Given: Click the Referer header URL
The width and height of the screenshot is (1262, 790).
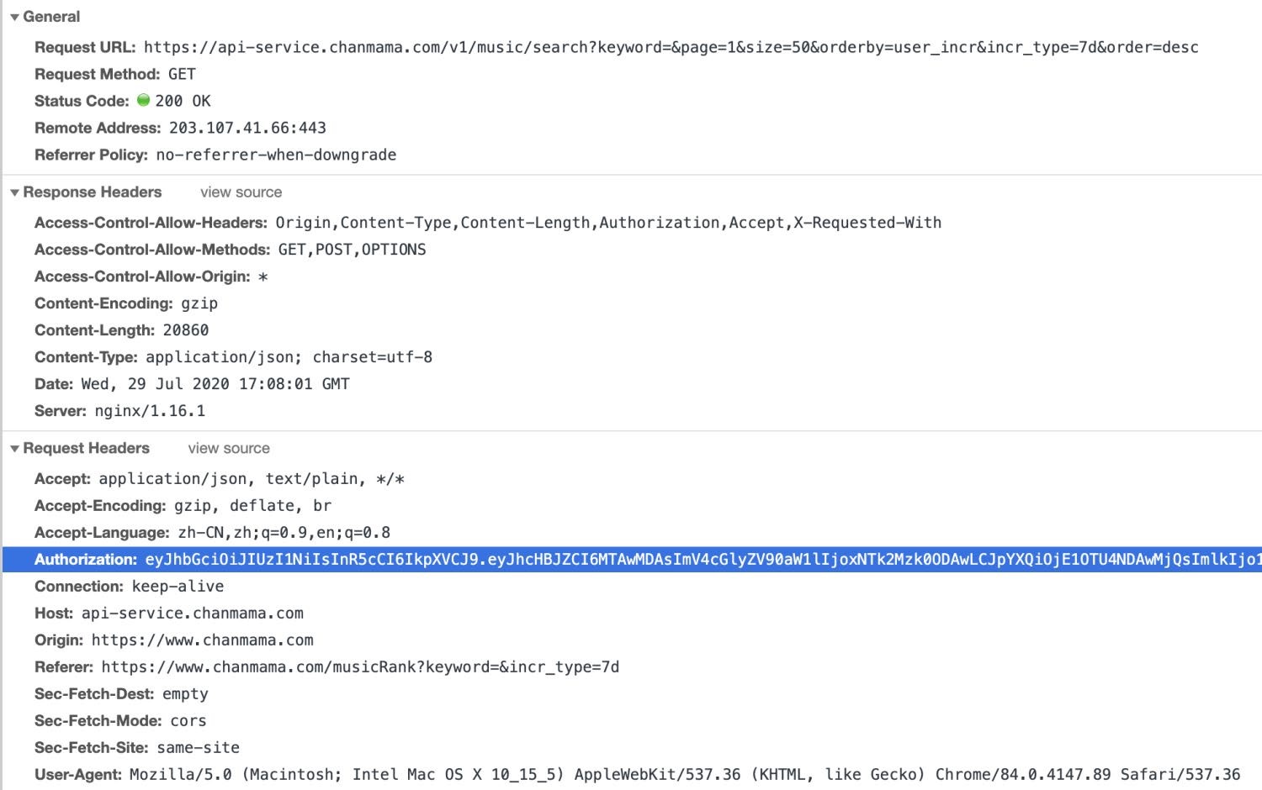Looking at the screenshot, I should coord(360,667).
